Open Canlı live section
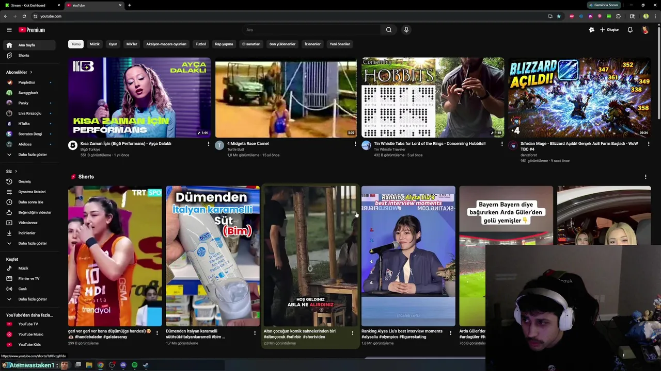The image size is (661, 371). 29,289
